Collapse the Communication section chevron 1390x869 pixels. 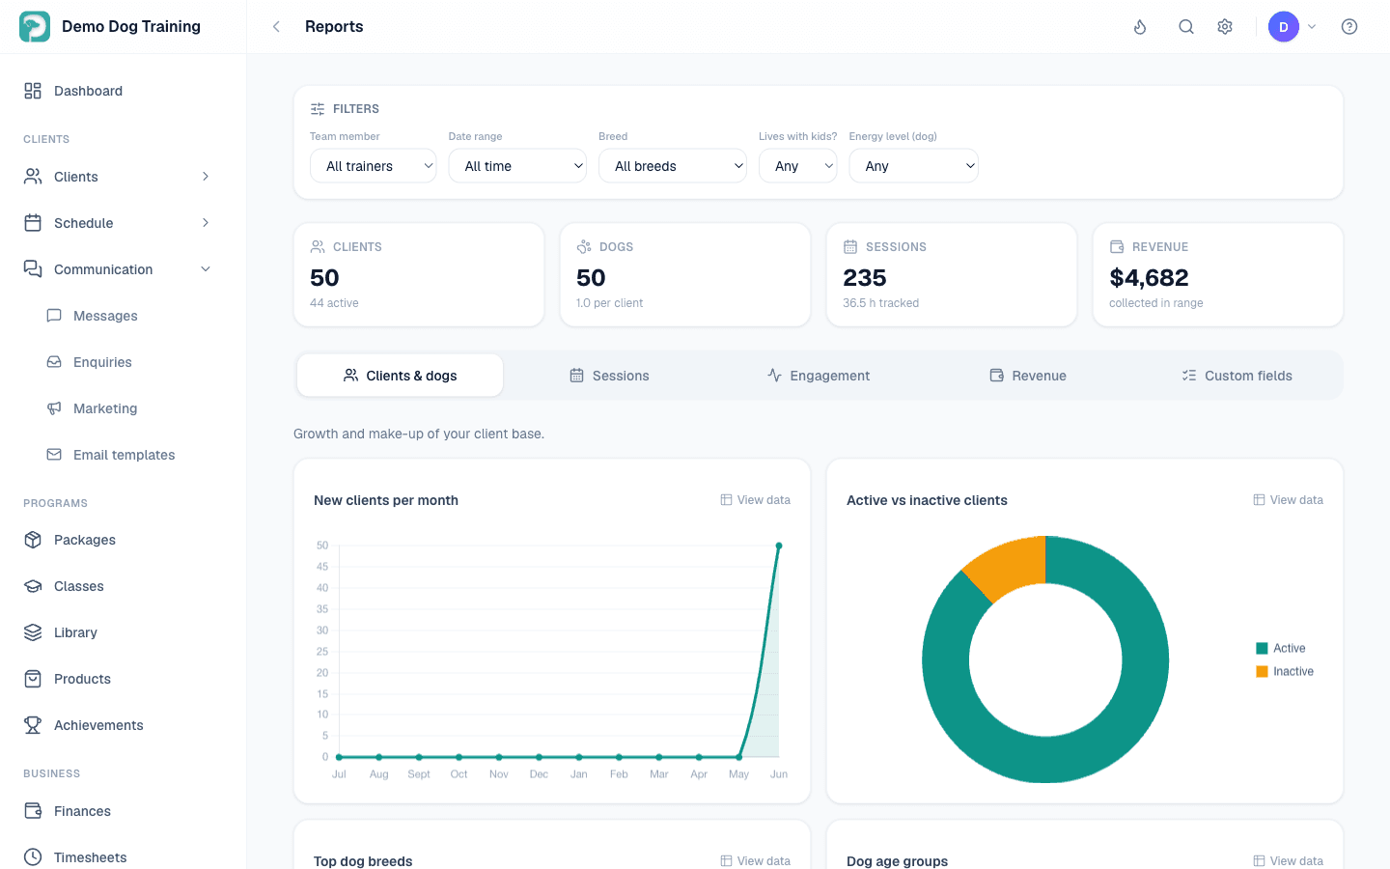point(206,269)
